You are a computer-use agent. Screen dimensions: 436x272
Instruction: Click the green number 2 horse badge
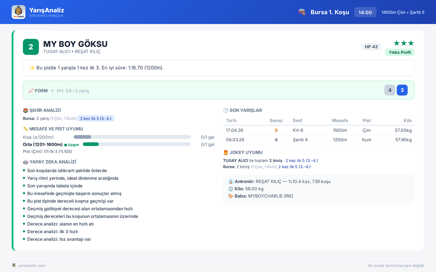pyautogui.click(x=31, y=47)
